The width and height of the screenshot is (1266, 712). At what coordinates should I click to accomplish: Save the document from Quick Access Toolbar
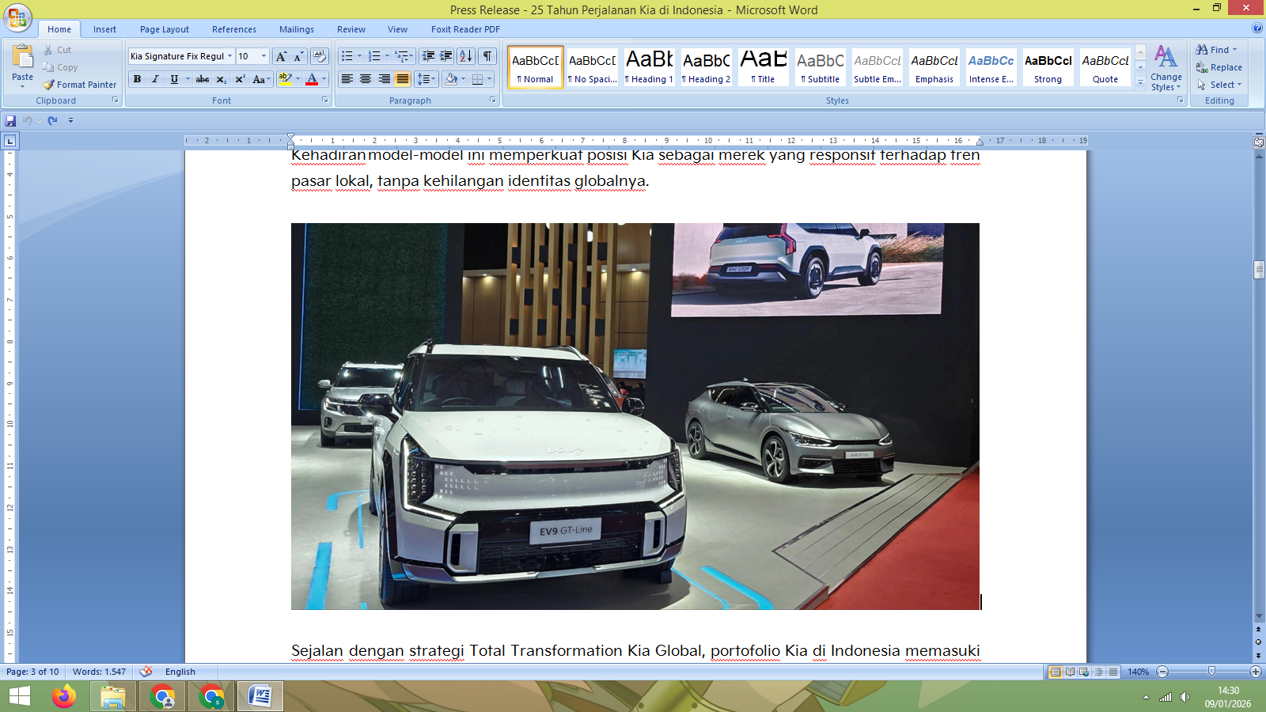(10, 120)
